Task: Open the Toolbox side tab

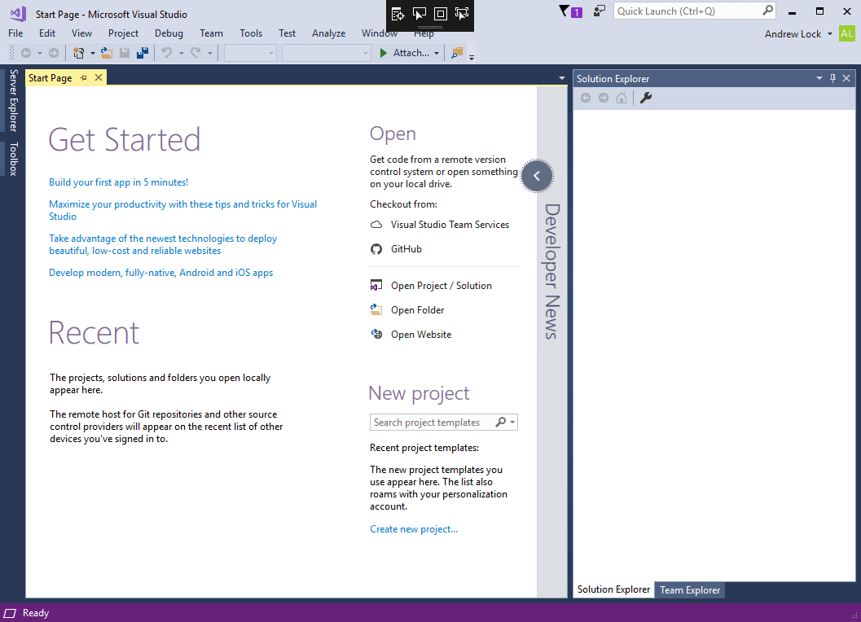Action: pyautogui.click(x=13, y=159)
